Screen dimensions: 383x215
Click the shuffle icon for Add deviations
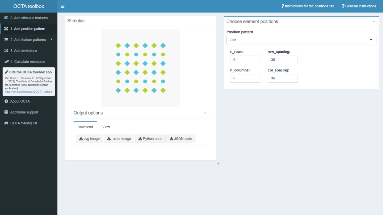click(6, 51)
